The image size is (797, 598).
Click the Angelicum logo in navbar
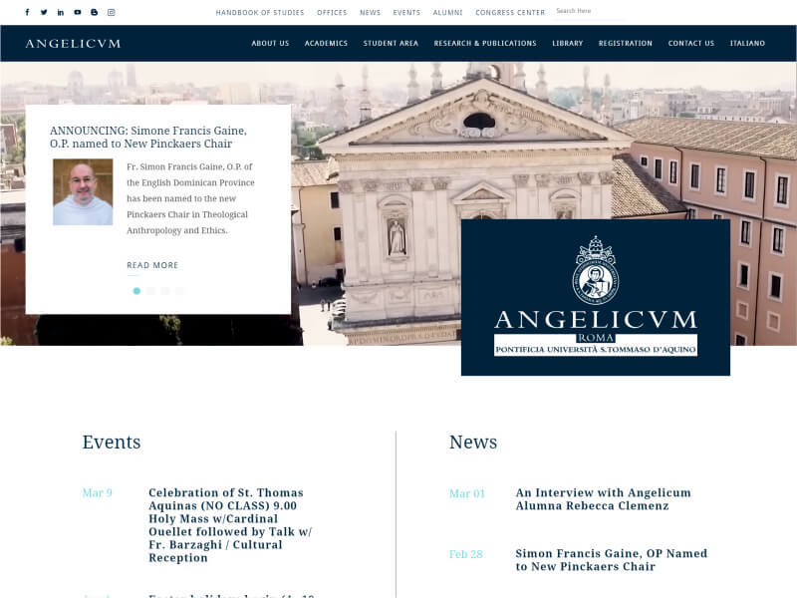tap(73, 44)
